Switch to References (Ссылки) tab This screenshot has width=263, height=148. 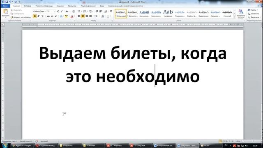[60, 6]
